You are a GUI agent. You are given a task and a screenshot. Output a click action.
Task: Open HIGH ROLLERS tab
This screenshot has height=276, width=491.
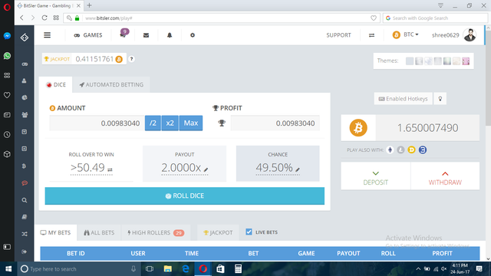156,232
